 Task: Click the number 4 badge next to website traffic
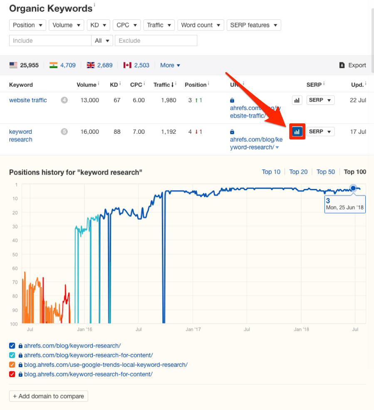pyautogui.click(x=64, y=100)
